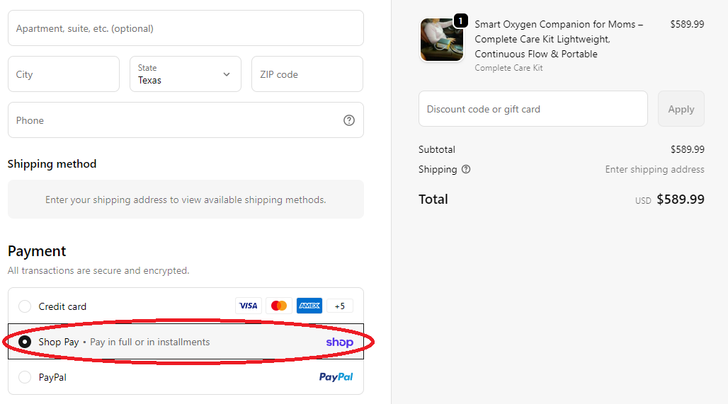Choose PayPal as payment method
This screenshot has width=728, height=404.
[x=25, y=377]
